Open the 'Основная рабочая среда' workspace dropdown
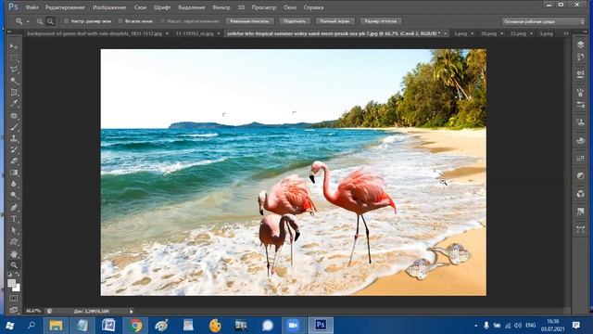This screenshot has width=593, height=334. pos(544,21)
